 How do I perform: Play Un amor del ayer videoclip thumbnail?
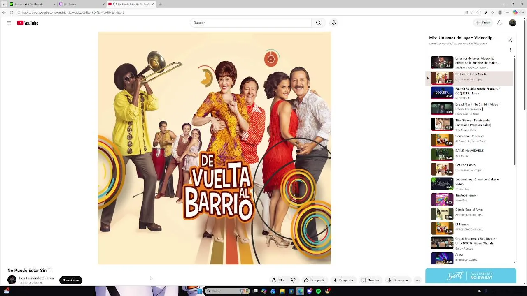tap(442, 62)
